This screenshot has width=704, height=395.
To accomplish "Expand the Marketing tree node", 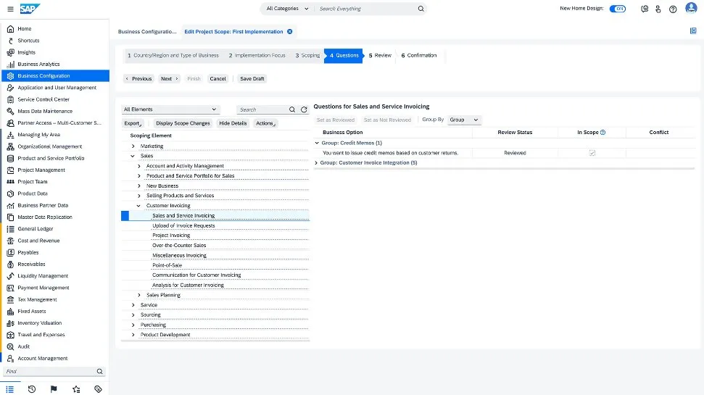I will [133, 146].
